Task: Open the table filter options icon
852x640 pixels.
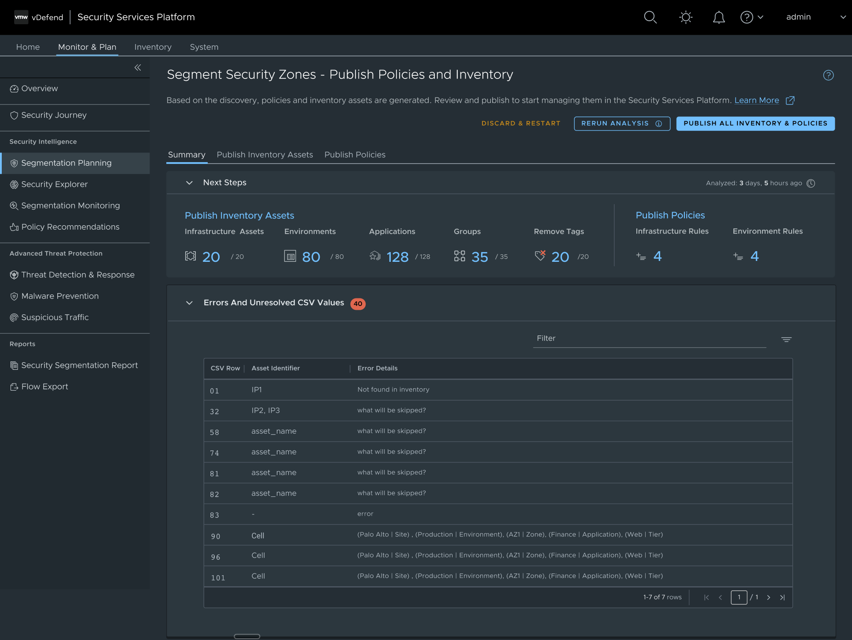Action: [786, 339]
